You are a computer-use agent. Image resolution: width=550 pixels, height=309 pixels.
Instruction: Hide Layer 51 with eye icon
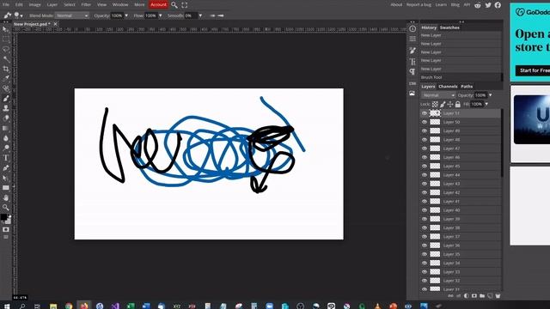(425, 113)
